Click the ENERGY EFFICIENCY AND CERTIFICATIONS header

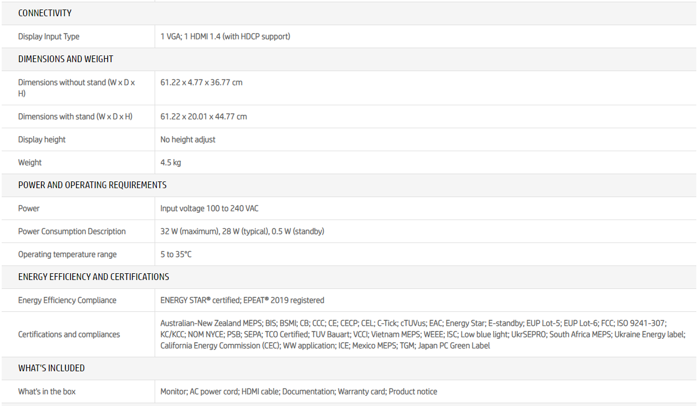point(94,277)
